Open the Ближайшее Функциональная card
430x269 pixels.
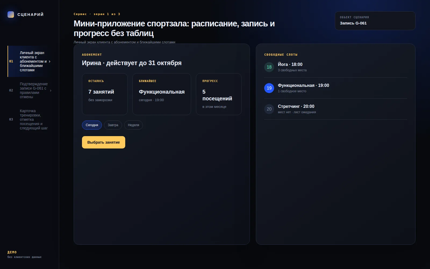pos(162,94)
